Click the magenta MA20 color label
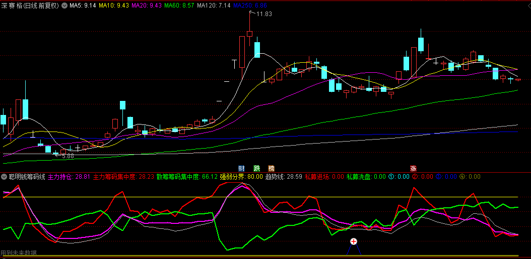The width and height of the screenshot is (531, 259). 146,6
